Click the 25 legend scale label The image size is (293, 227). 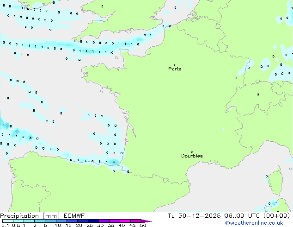tap(90, 225)
